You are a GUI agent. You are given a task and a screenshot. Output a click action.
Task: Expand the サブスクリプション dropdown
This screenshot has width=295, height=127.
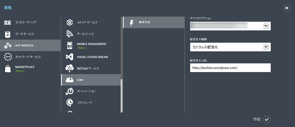click(x=266, y=26)
